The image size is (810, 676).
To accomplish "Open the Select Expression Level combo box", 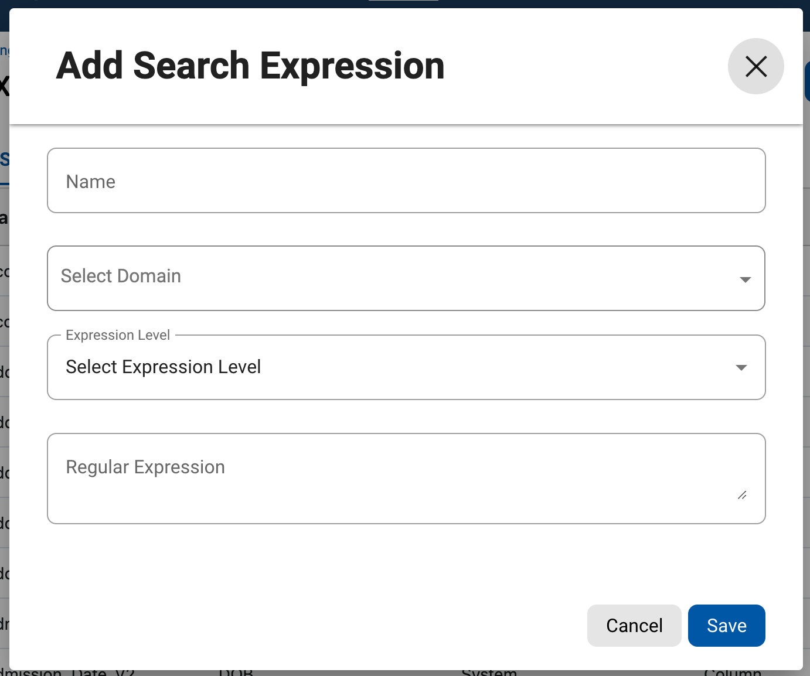I will coord(393,367).
